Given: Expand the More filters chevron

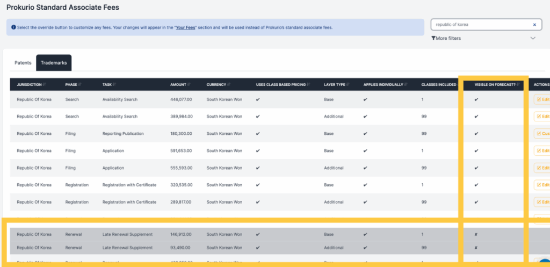Looking at the screenshot, I should pos(533,38).
